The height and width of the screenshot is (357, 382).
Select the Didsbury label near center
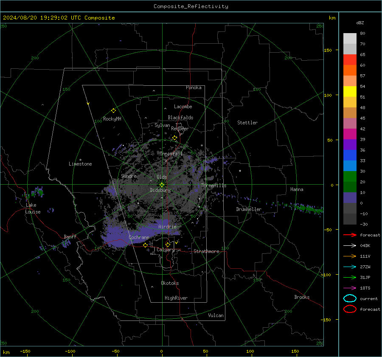point(160,190)
